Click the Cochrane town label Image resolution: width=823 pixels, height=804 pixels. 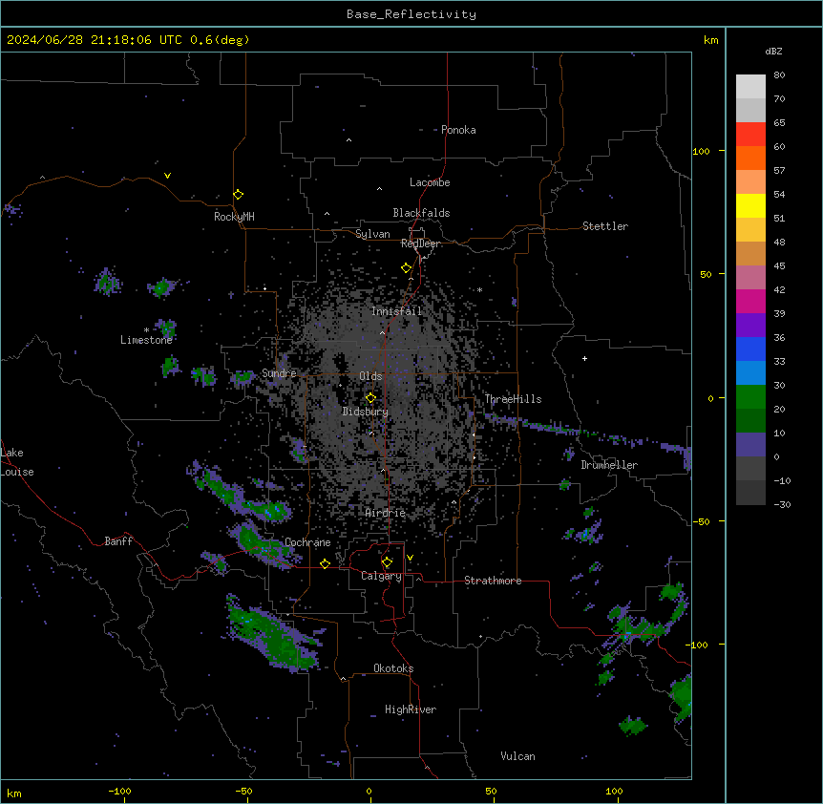[x=307, y=542]
